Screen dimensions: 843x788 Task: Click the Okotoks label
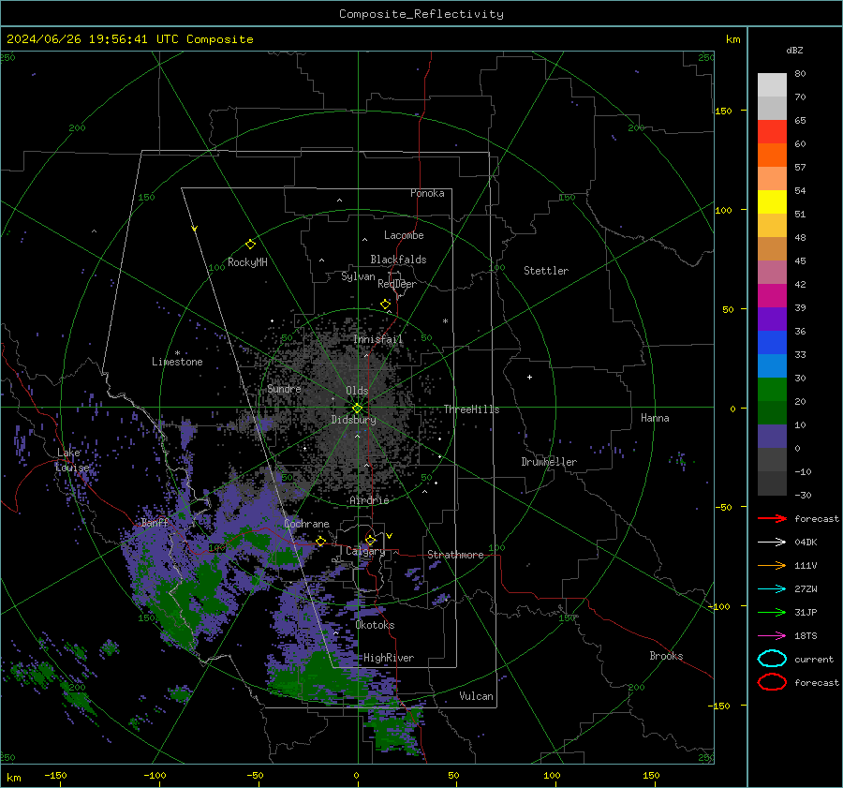[x=375, y=625]
